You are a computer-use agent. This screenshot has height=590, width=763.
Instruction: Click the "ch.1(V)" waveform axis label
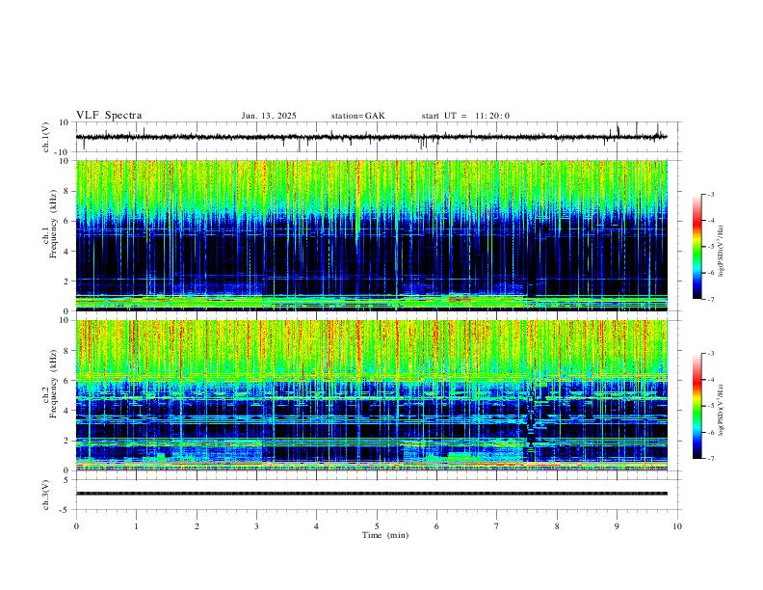coord(46,137)
